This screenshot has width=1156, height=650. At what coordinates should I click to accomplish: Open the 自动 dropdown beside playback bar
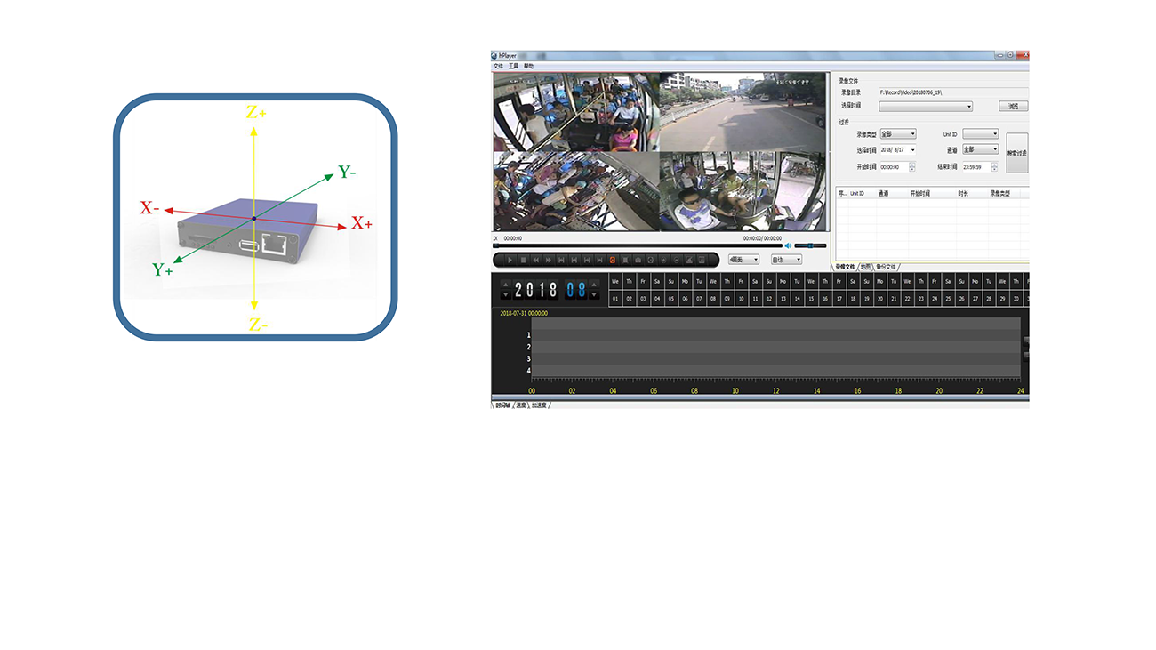click(786, 260)
